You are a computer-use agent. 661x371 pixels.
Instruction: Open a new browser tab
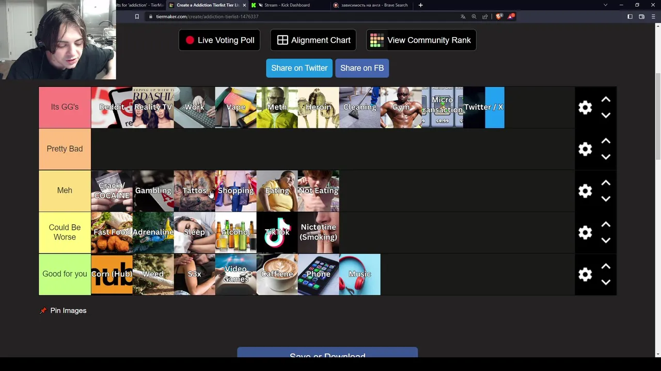tap(420, 5)
